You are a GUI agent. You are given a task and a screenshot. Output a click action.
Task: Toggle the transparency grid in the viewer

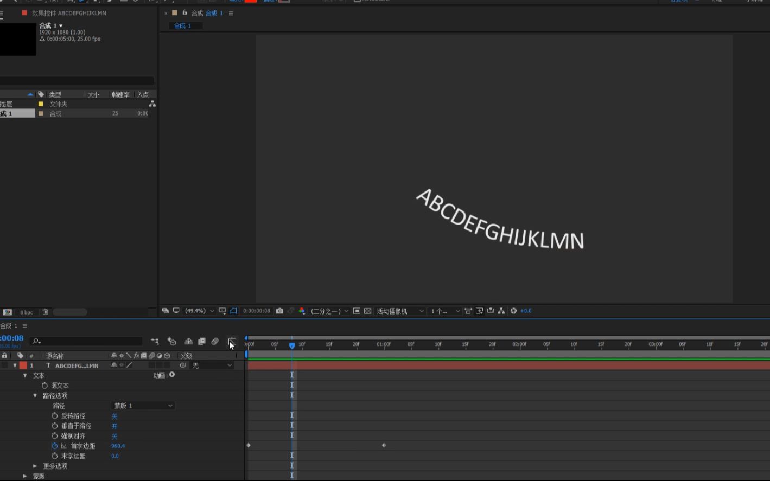pyautogui.click(x=367, y=311)
